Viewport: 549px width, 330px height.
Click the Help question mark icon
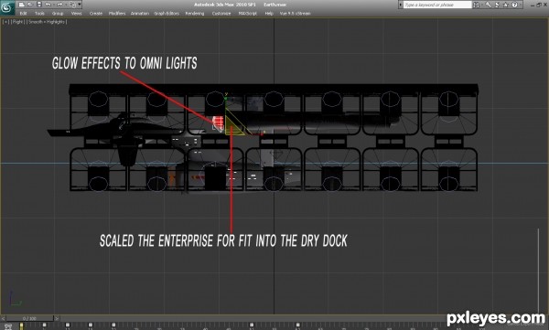[x=514, y=5]
